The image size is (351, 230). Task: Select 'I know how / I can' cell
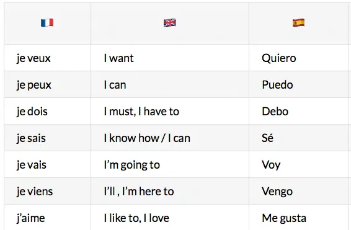(170, 138)
